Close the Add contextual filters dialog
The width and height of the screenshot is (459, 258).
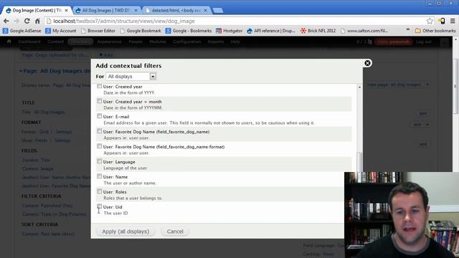(x=367, y=63)
